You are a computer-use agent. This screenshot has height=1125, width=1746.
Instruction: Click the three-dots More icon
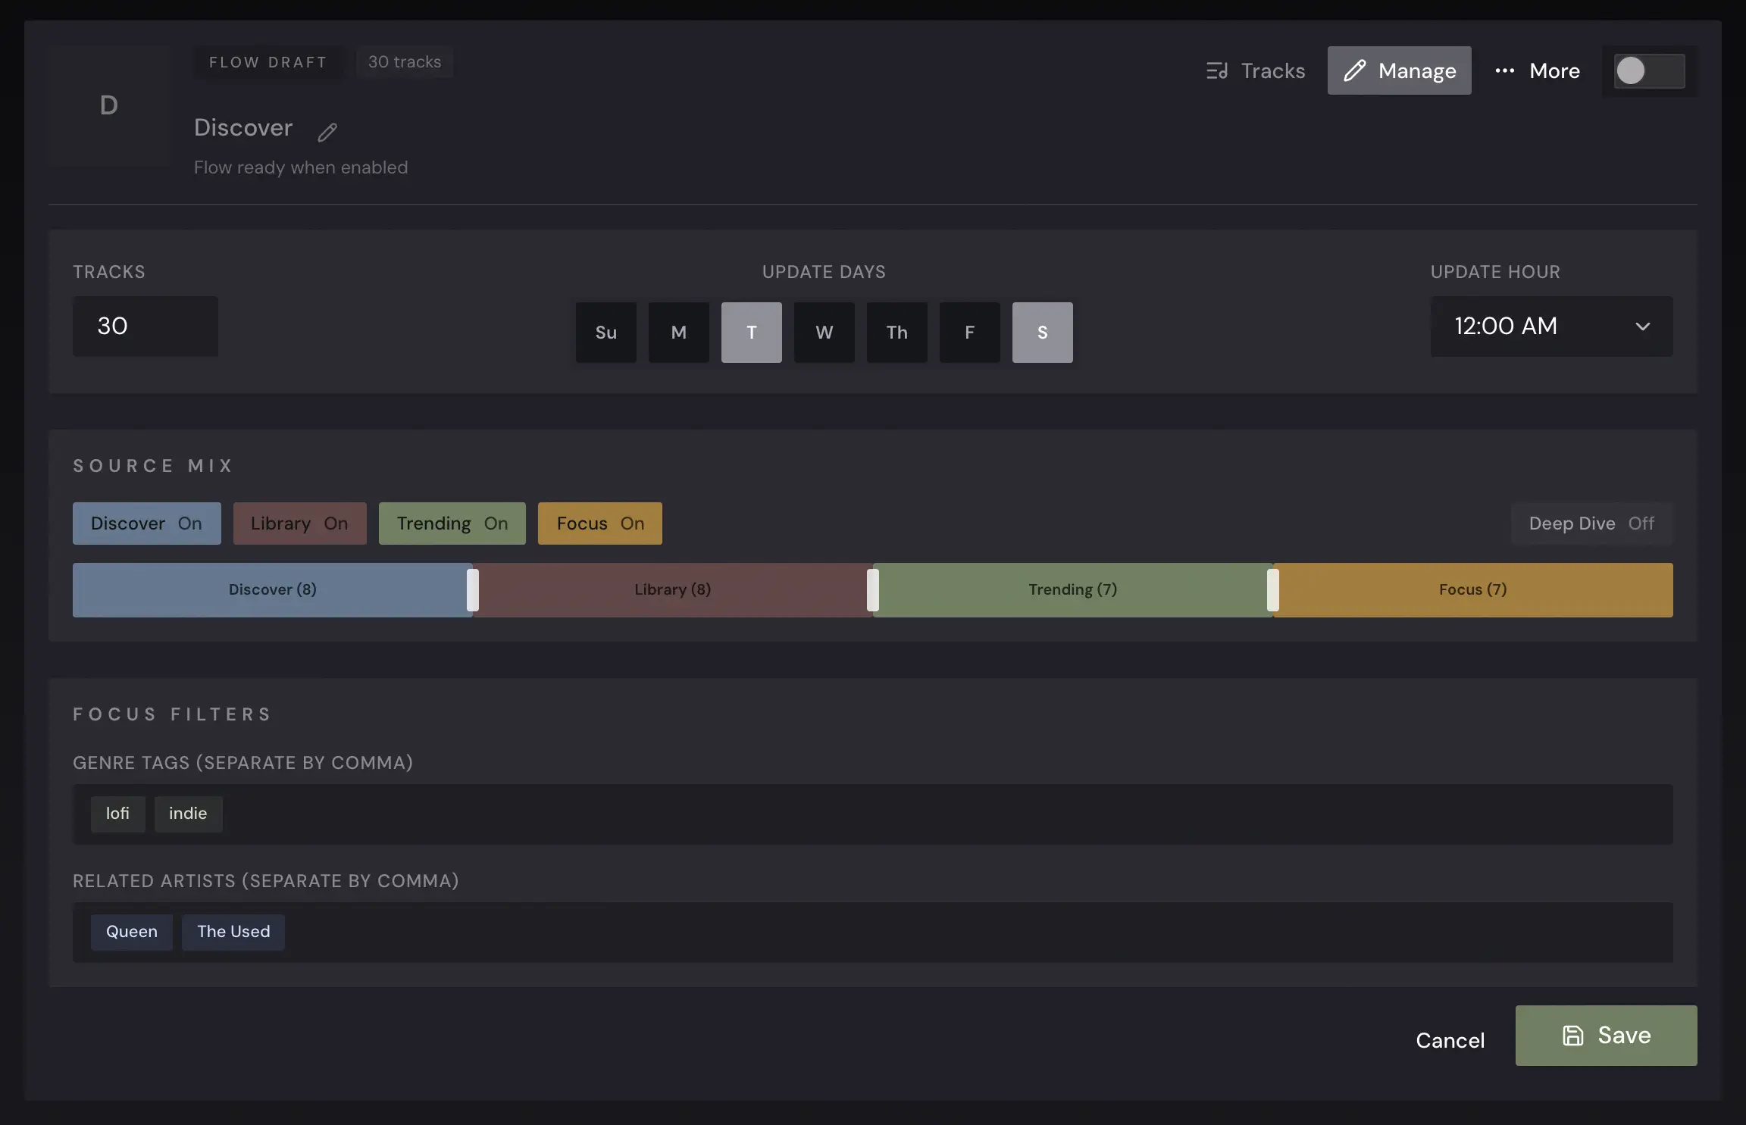pyautogui.click(x=1505, y=70)
